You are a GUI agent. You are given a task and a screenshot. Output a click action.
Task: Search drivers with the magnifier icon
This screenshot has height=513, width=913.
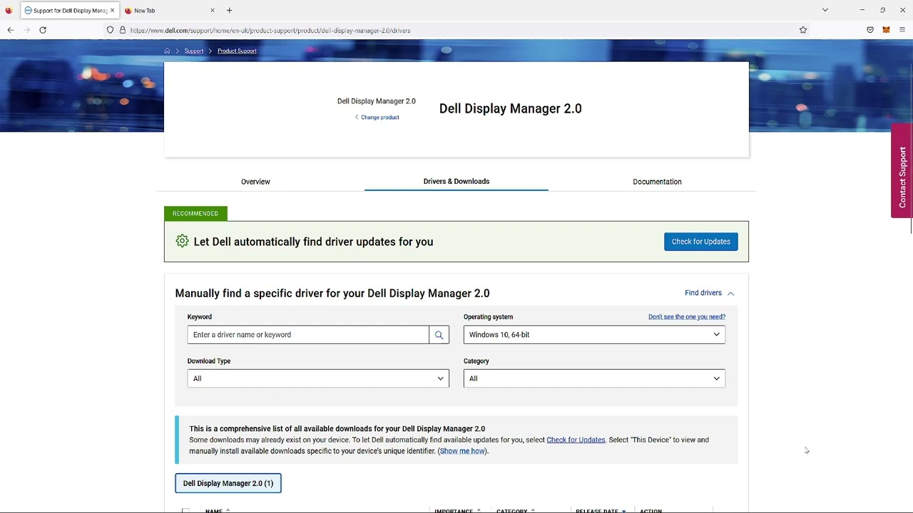[x=439, y=335]
